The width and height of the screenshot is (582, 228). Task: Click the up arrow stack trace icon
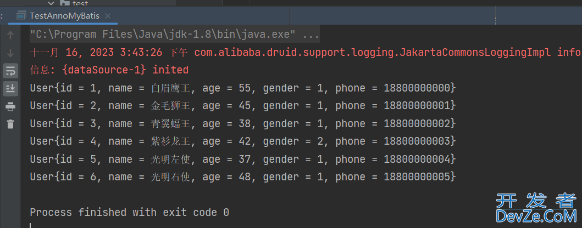[x=10, y=35]
